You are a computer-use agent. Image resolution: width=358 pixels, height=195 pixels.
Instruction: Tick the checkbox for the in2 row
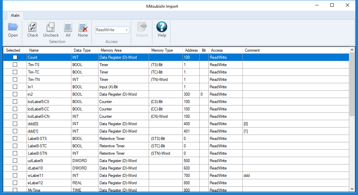15,94
